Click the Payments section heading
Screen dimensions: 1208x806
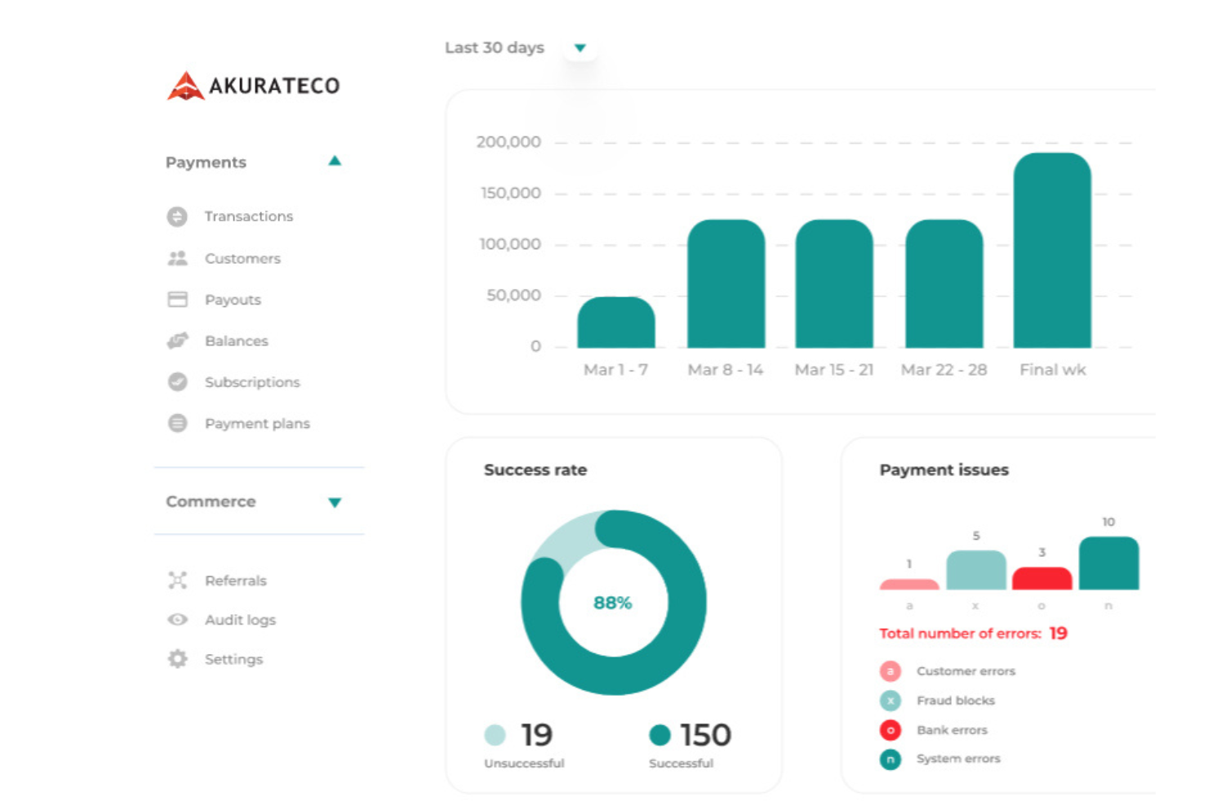pyautogui.click(x=206, y=163)
